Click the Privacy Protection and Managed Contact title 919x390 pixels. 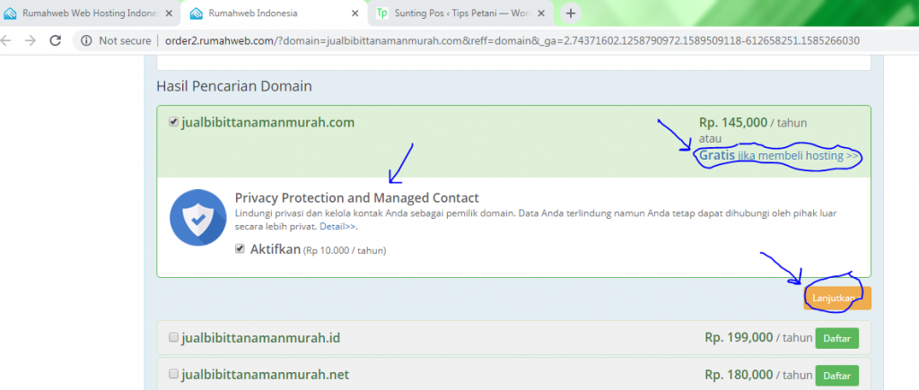pos(357,197)
